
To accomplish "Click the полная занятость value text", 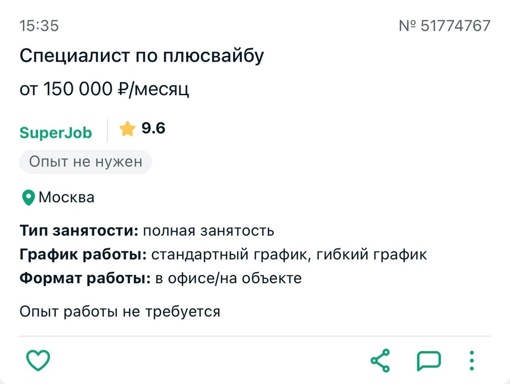I will [208, 231].
